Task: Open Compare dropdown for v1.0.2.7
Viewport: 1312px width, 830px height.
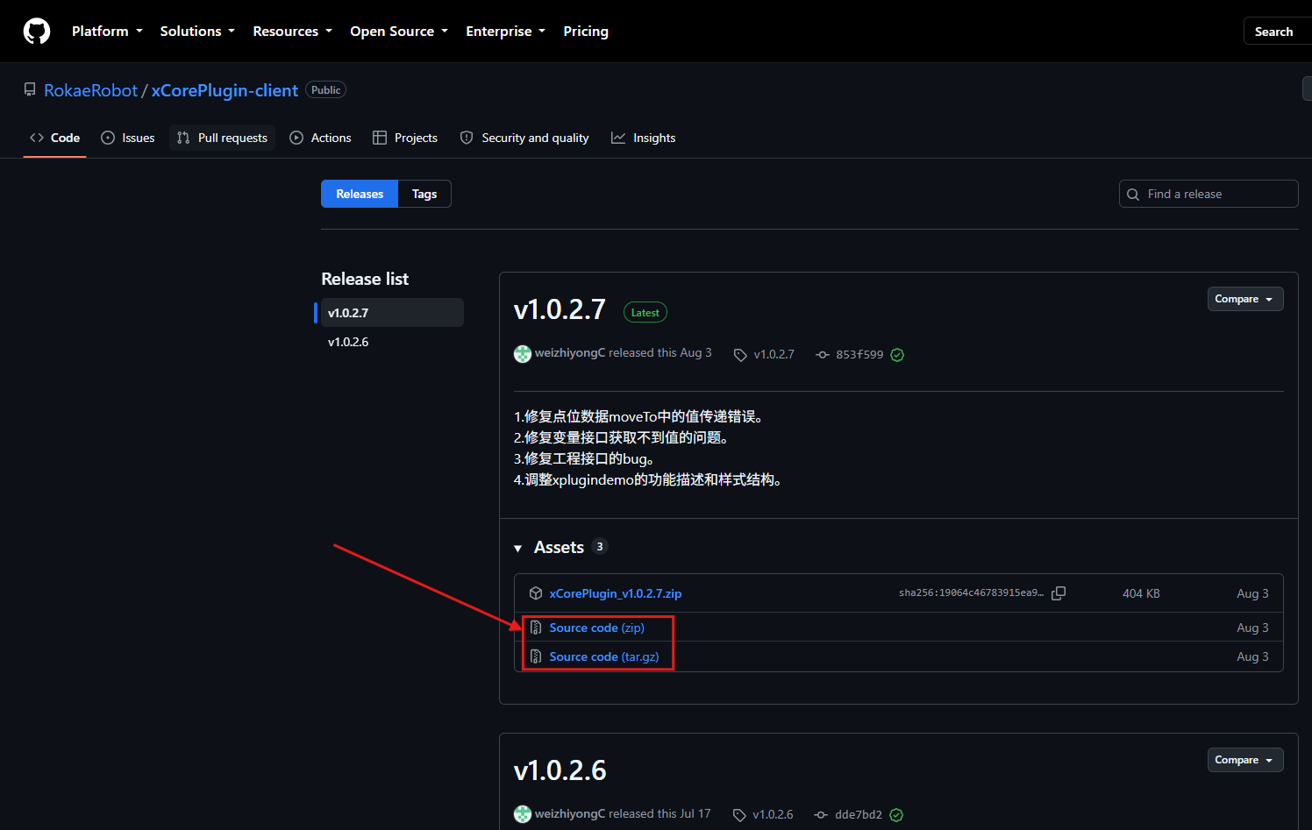Action: [1245, 299]
